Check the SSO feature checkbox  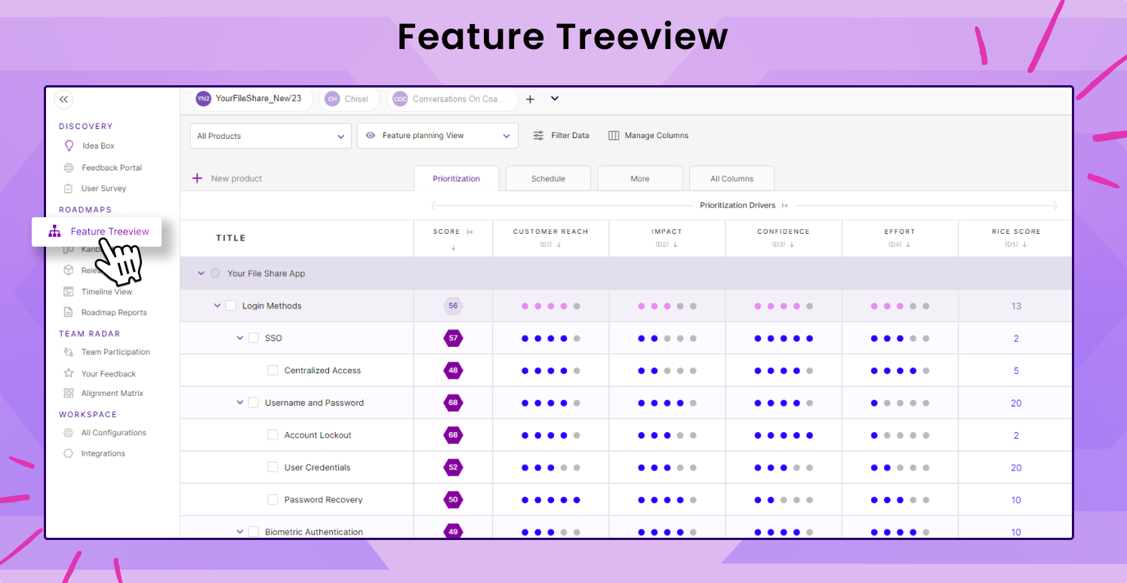tap(254, 338)
